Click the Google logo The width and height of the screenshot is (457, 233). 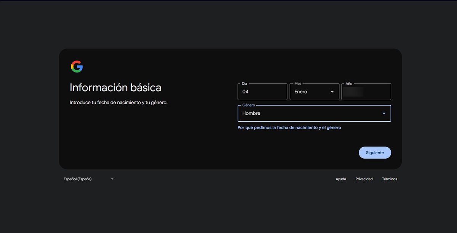click(x=77, y=66)
